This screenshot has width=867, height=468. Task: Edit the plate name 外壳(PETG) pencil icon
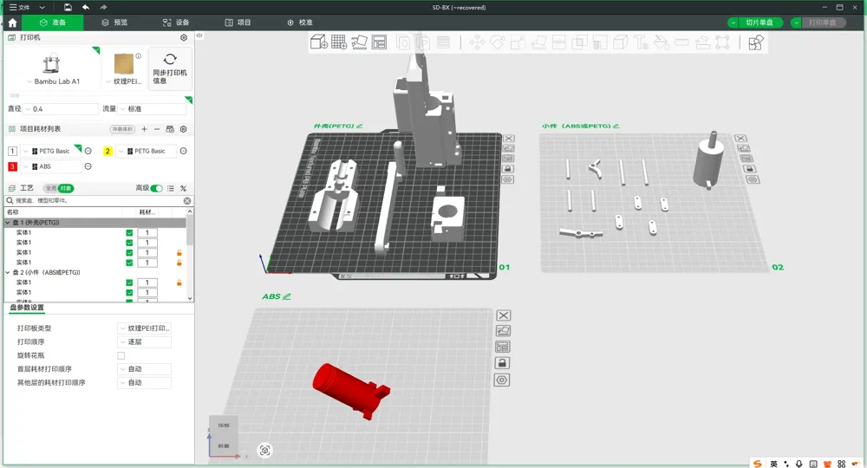tap(360, 126)
